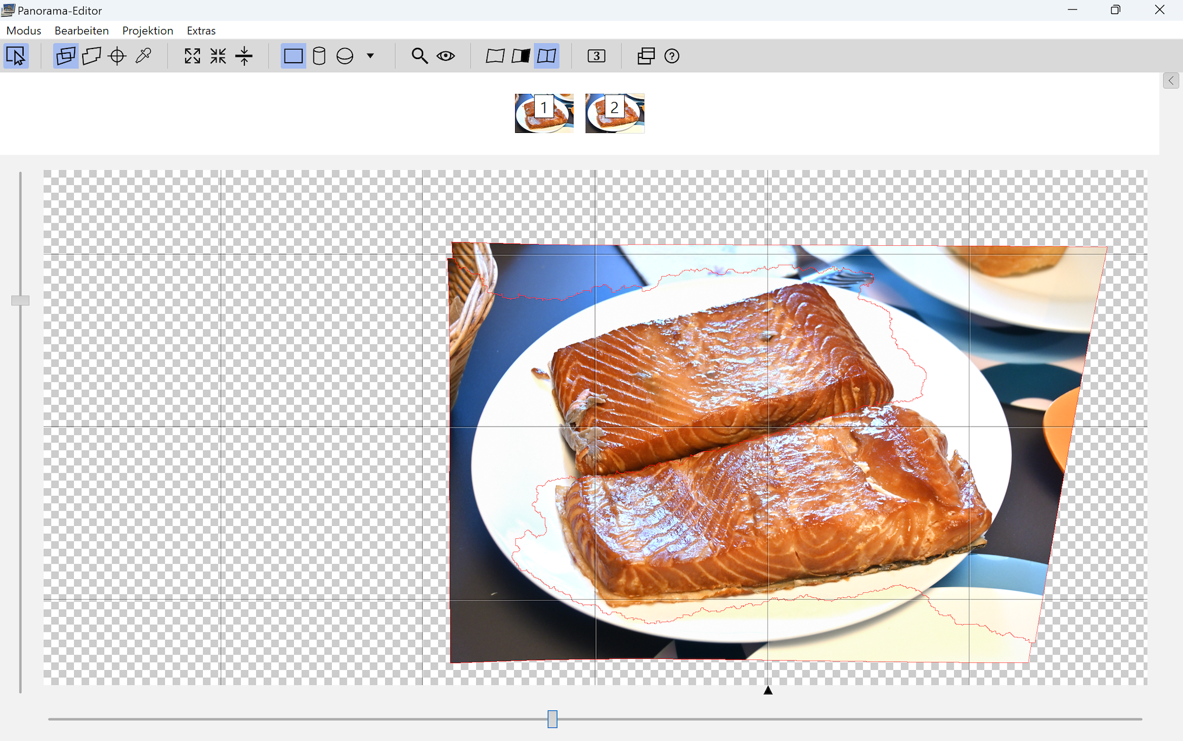Select image thumbnail number 2

coord(615,113)
